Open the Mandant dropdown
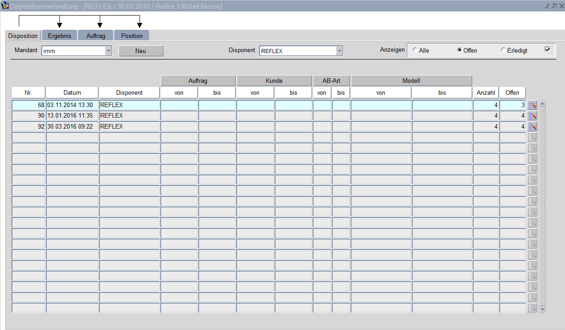This screenshot has height=330, width=565. (x=108, y=51)
